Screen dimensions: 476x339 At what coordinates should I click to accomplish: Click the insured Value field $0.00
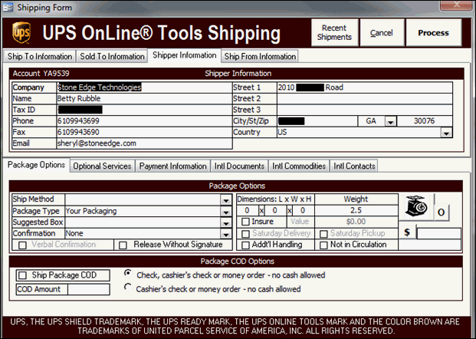click(x=356, y=222)
